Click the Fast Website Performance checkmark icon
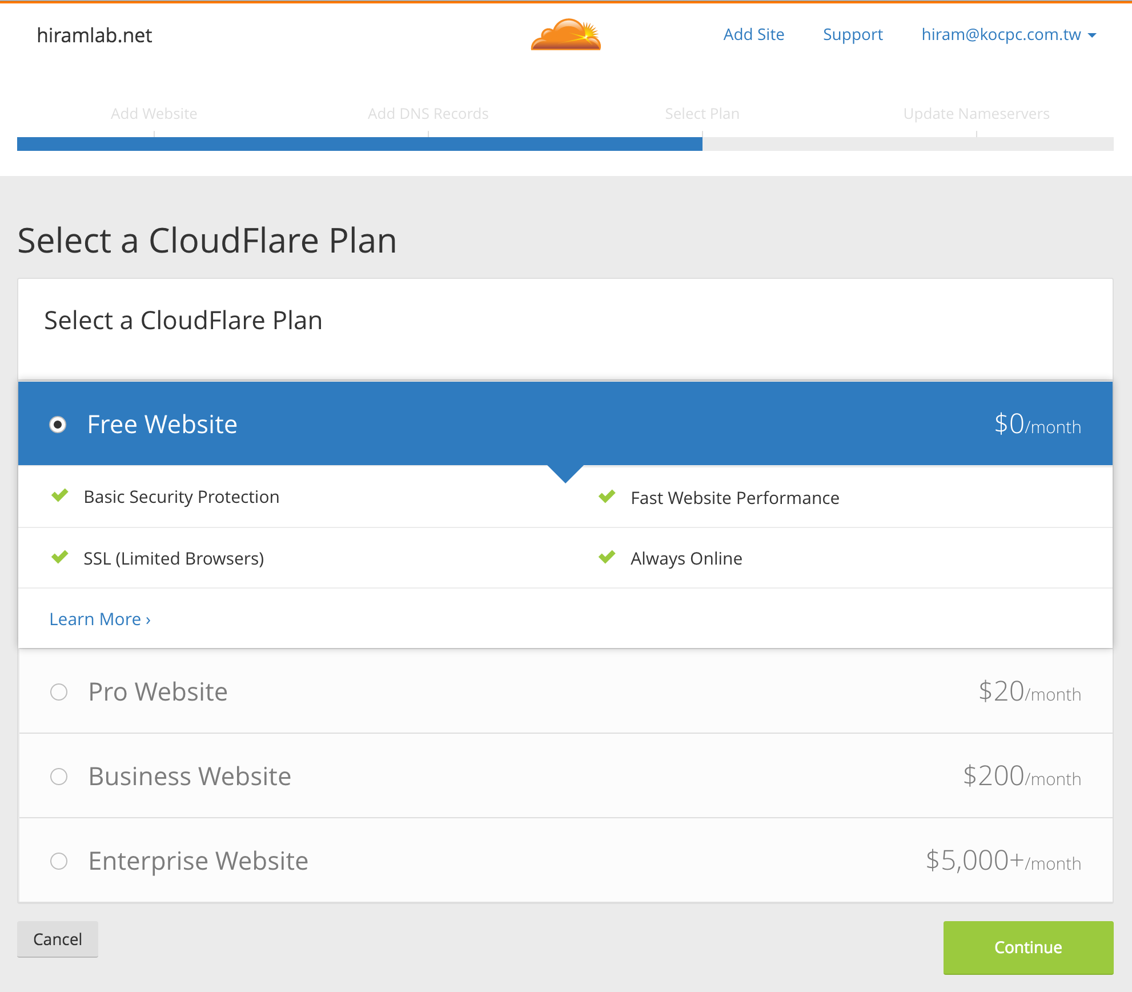Screen dimensions: 1132x992 coord(607,496)
